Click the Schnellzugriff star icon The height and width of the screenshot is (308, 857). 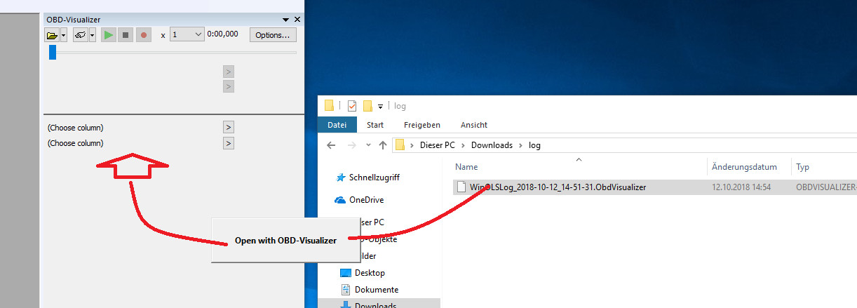[341, 178]
